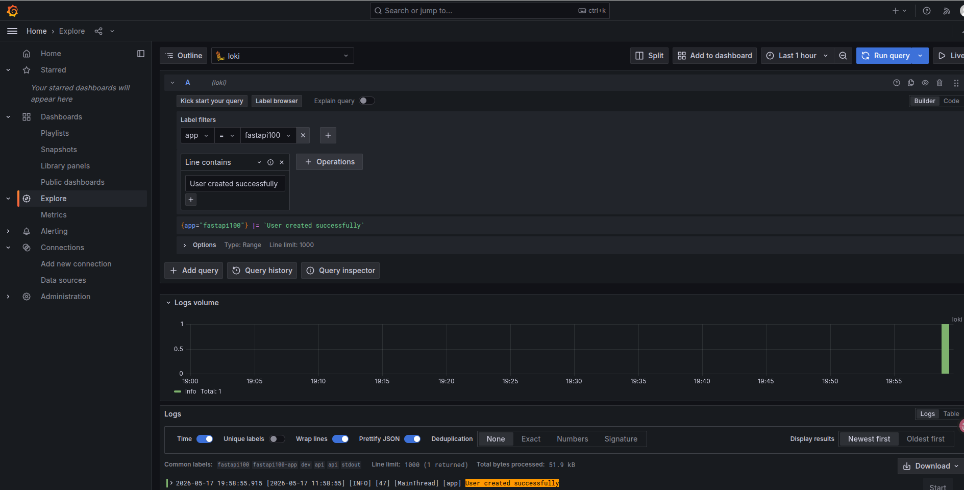The width and height of the screenshot is (964, 490).
Task: Duplicate query A with copy icon
Action: coord(911,83)
